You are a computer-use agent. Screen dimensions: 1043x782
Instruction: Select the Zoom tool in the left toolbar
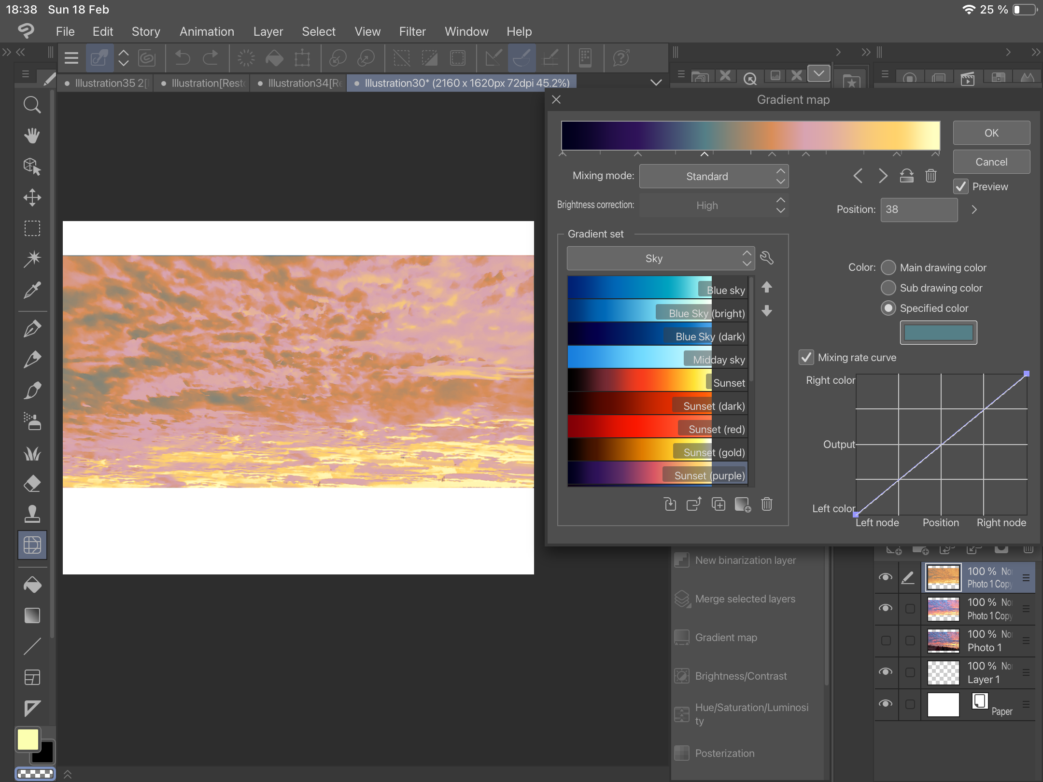click(x=32, y=104)
